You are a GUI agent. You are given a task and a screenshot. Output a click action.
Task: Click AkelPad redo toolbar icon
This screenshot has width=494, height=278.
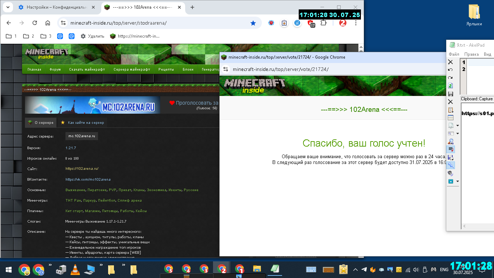pyautogui.click(x=450, y=77)
